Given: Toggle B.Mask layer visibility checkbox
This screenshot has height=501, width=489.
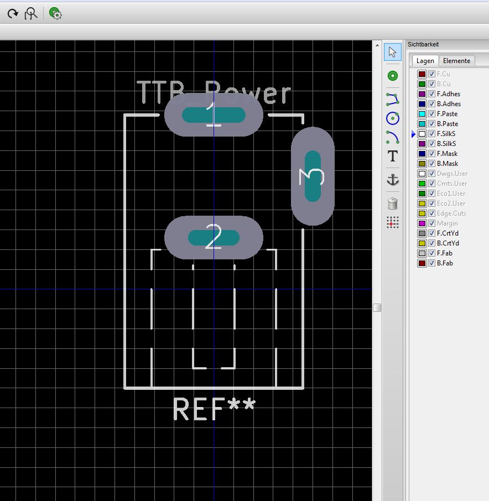Looking at the screenshot, I should pos(431,164).
